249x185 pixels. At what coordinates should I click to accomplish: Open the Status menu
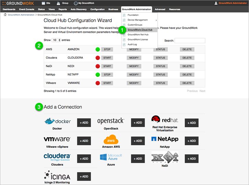tap(41, 9)
